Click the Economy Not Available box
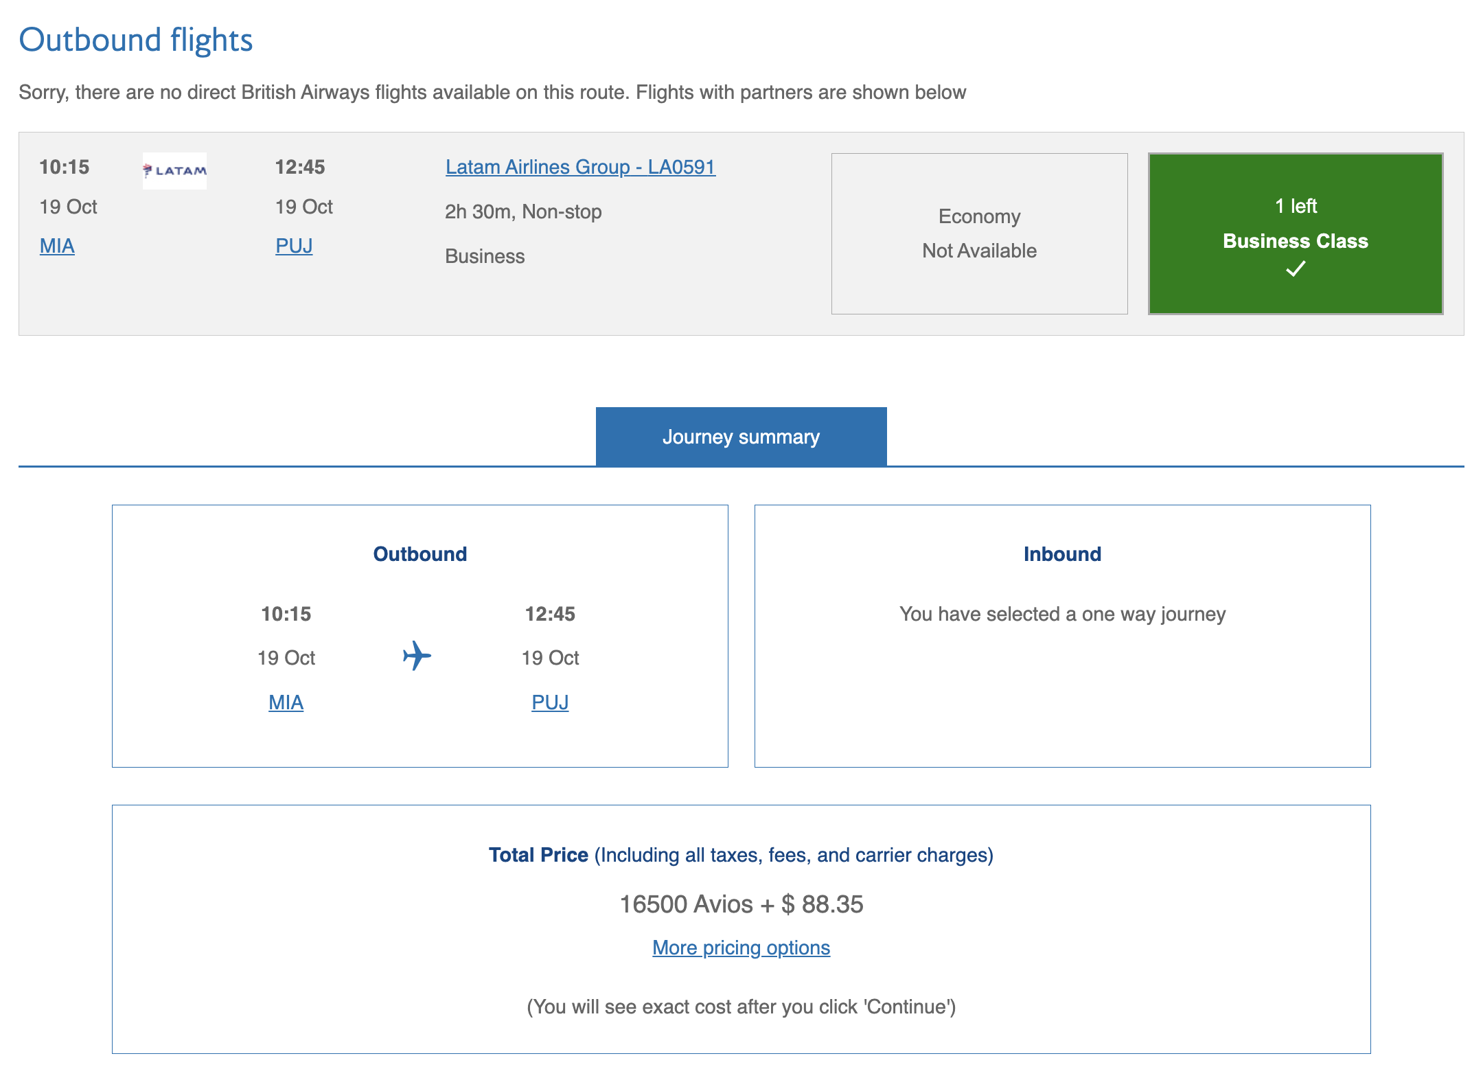Image resolution: width=1483 pixels, height=1067 pixels. 979,233
